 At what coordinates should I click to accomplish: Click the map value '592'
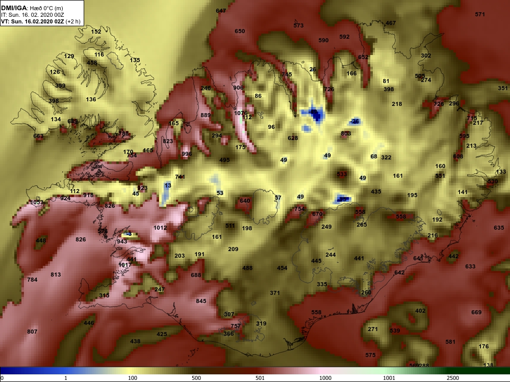click(x=344, y=37)
